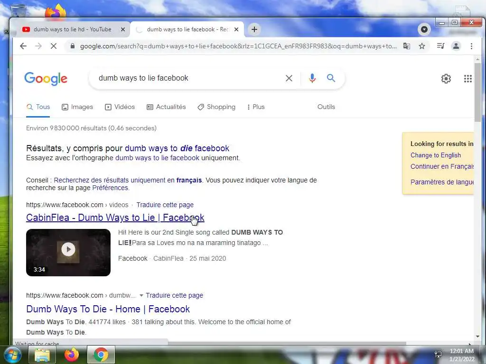Click the network tray icon
This screenshot has width=486, height=364.
click(x=438, y=355)
